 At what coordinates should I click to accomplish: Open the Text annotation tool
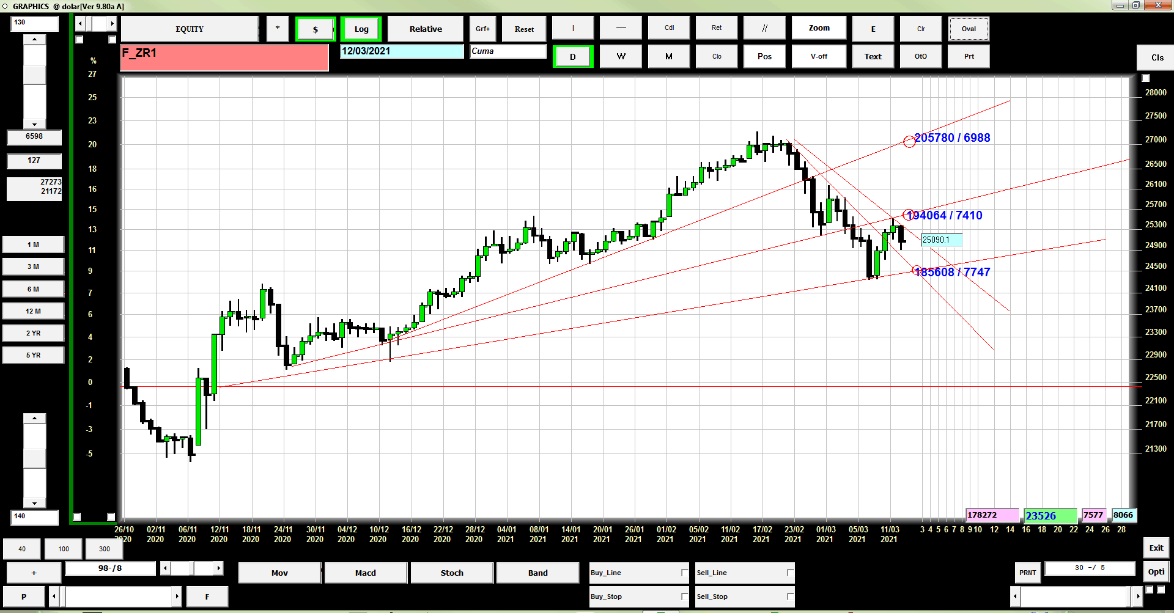(x=873, y=56)
